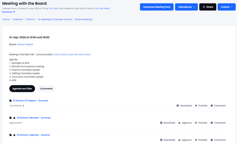237x144 pixels.
Task: Click agenda item '3. Finance Committee Update'
Action: (x=24, y=70)
